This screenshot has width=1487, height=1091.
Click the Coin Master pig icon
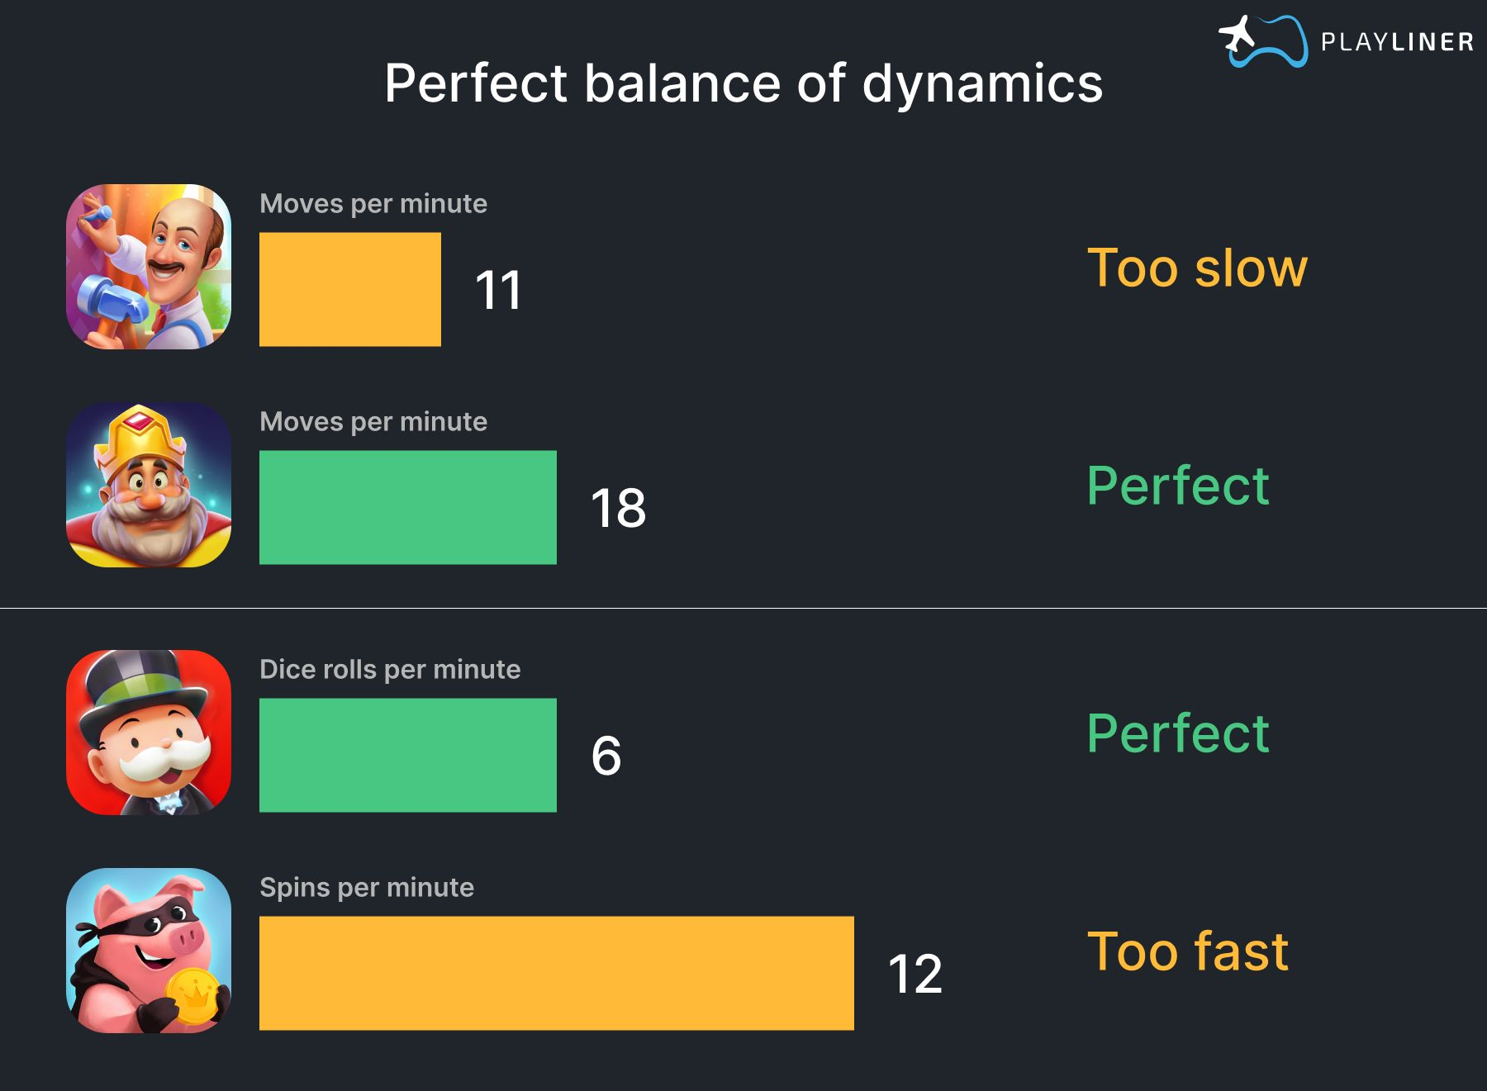click(149, 951)
